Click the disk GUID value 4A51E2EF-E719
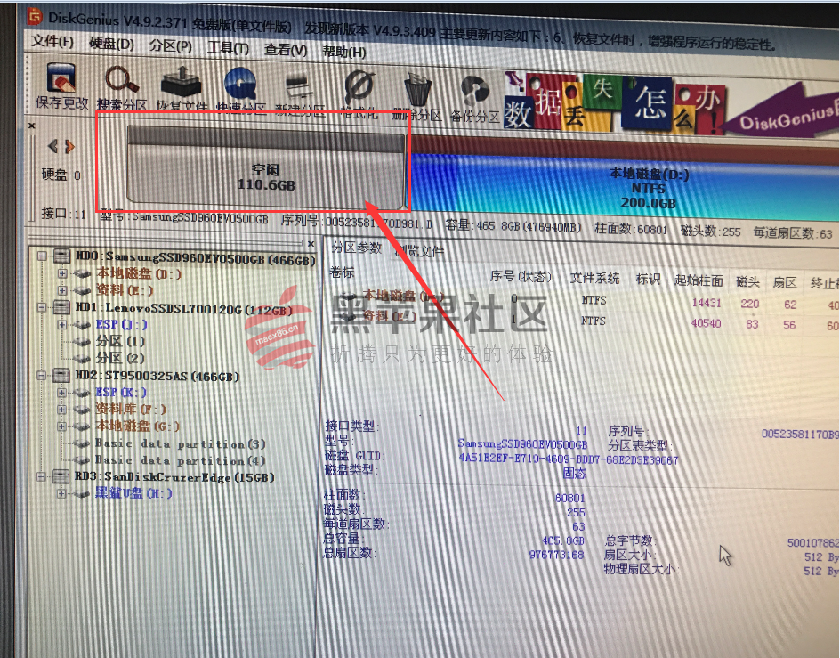Image resolution: width=840 pixels, height=658 pixels. pos(569,459)
